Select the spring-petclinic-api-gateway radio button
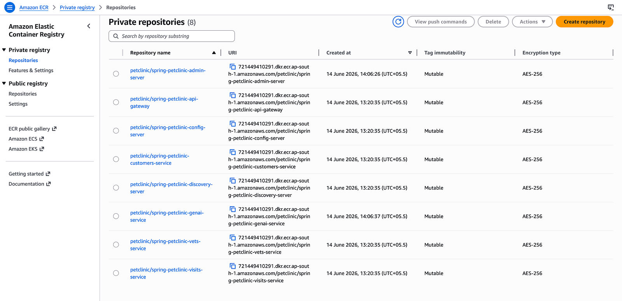The width and height of the screenshot is (622, 301). click(116, 102)
